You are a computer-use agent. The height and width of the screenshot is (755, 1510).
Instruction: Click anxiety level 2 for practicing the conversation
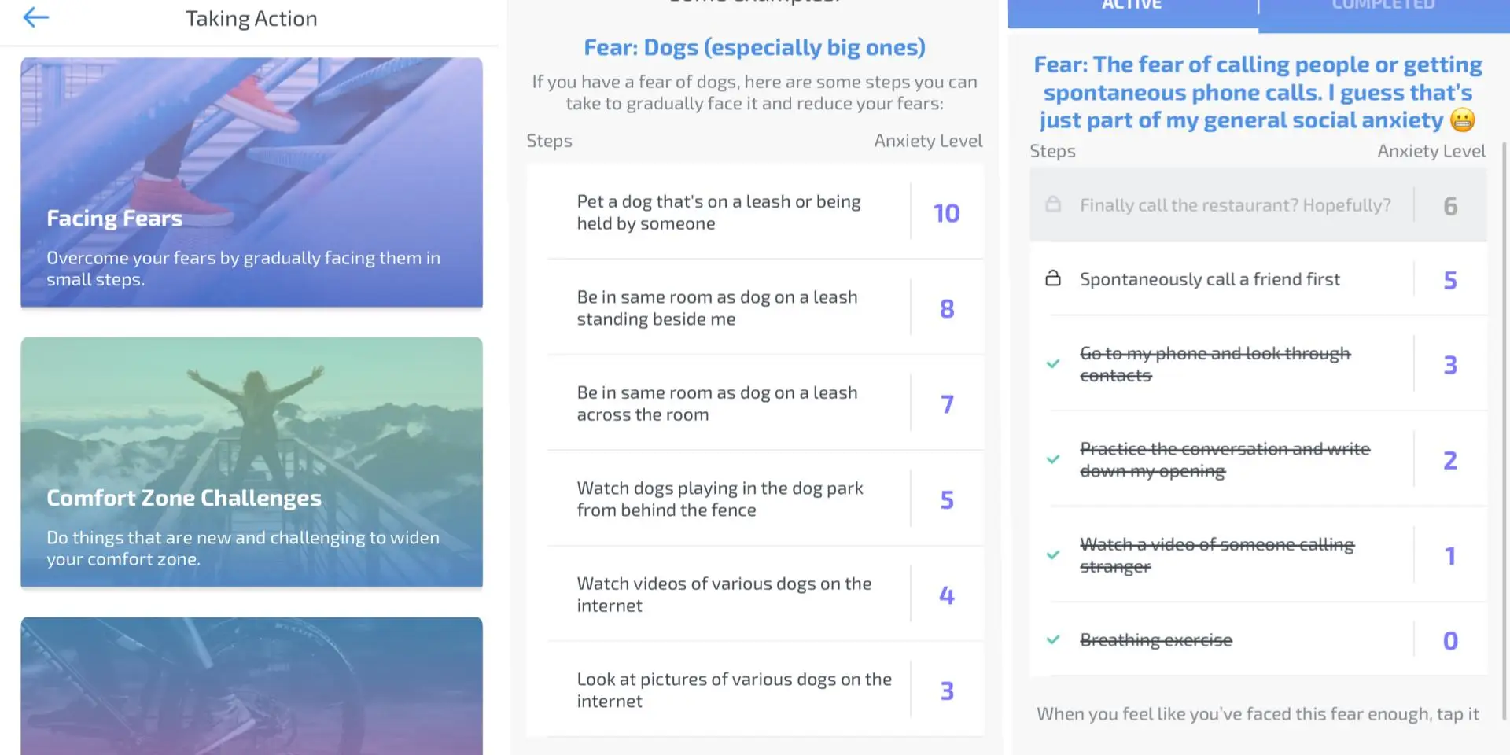[1450, 460]
